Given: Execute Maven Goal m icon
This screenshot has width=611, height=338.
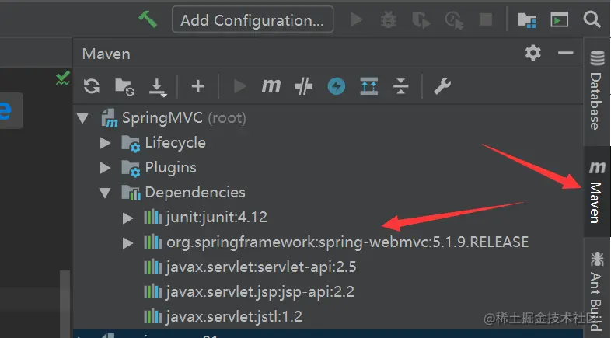Looking at the screenshot, I should click(271, 86).
